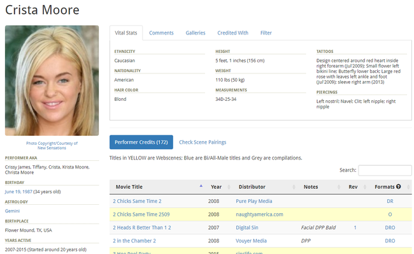This screenshot has height=254, width=414.
Task: Click the review count 1 link
Action: [x=355, y=228]
